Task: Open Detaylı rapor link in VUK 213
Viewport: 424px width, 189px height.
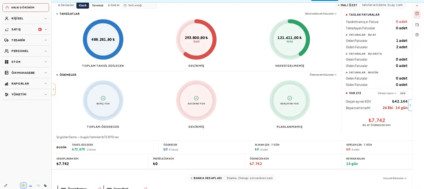Action: (x=387, y=93)
